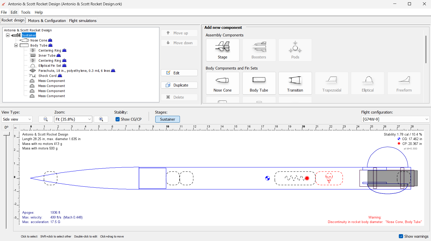431x241 pixels.
Task: Toggle the Show CG/CP checkbox
Action: point(118,119)
